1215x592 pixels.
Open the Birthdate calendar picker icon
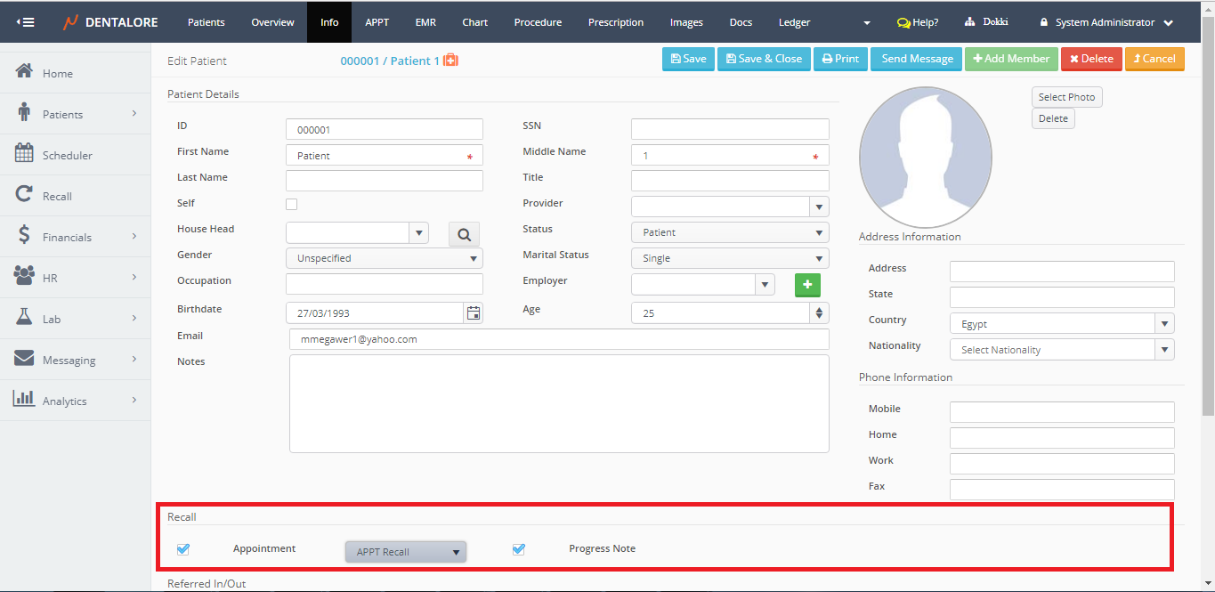click(x=474, y=313)
